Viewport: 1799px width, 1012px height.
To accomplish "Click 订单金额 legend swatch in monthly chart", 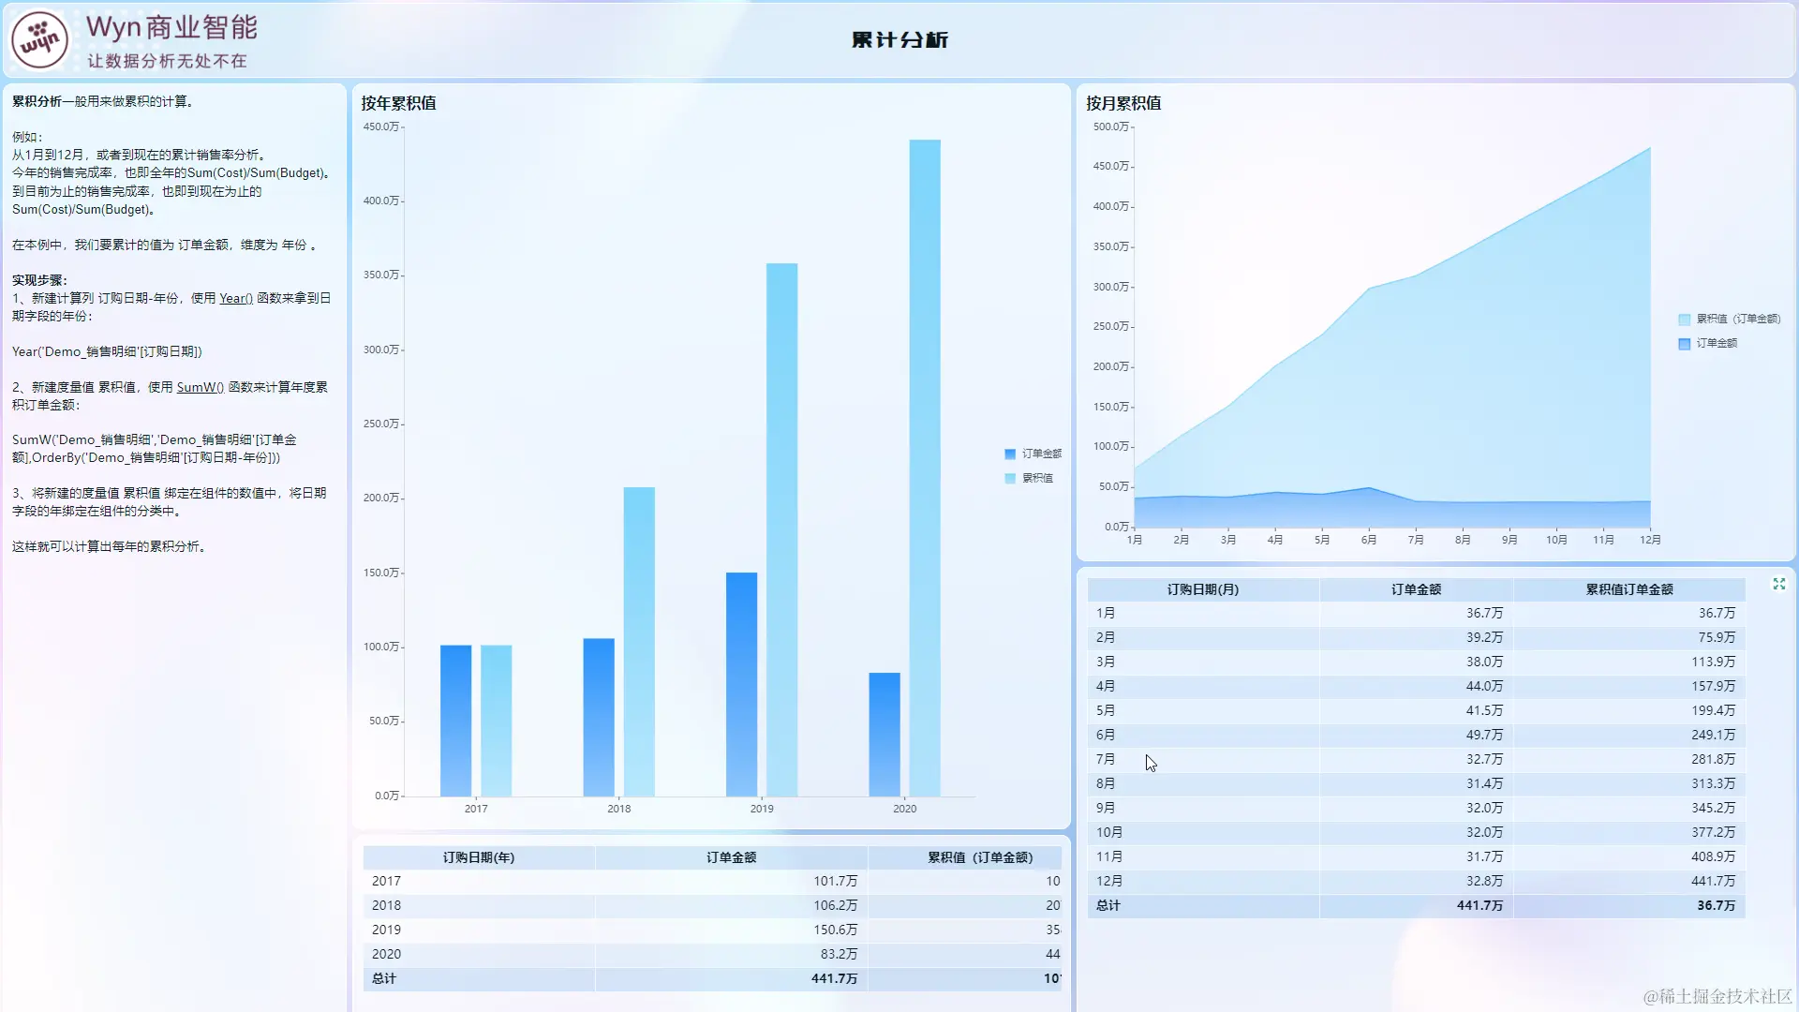I will coord(1684,344).
